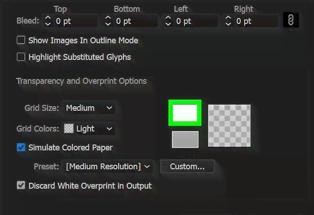Increase Right bleed with up arrow
This screenshot has height=215, width=314.
[x=228, y=17]
